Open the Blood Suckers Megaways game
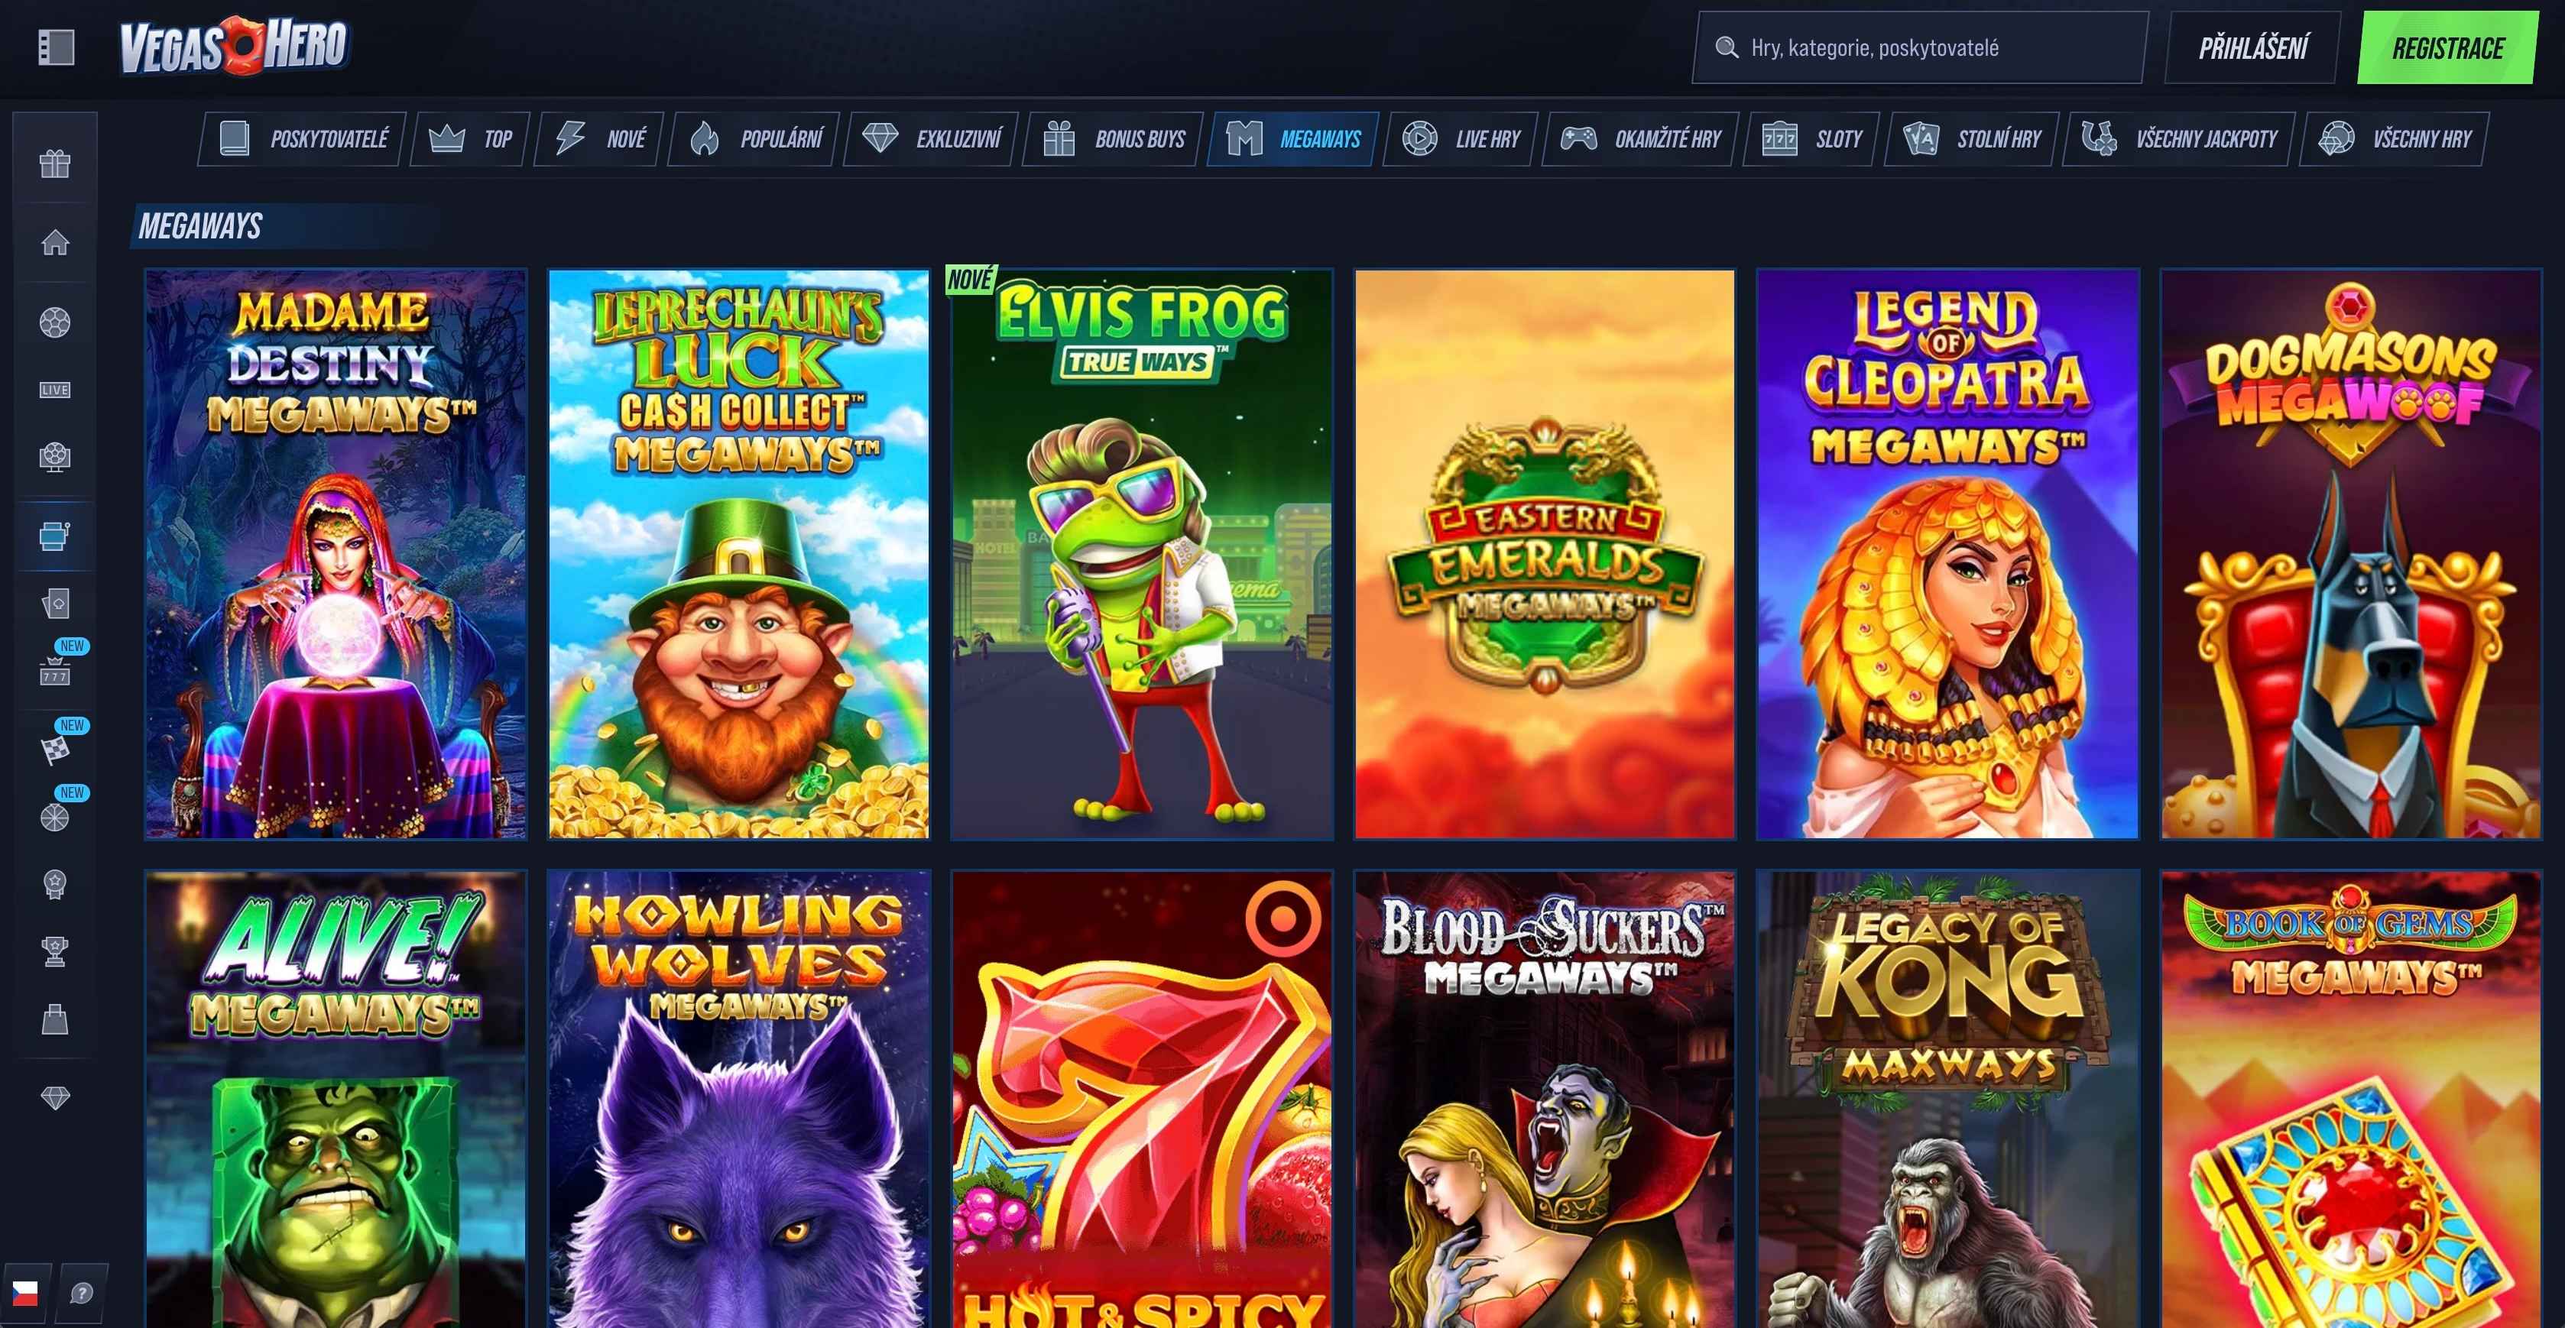Image resolution: width=2565 pixels, height=1328 pixels. coord(1545,1099)
